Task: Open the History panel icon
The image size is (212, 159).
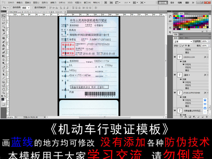Action: tap(170, 16)
